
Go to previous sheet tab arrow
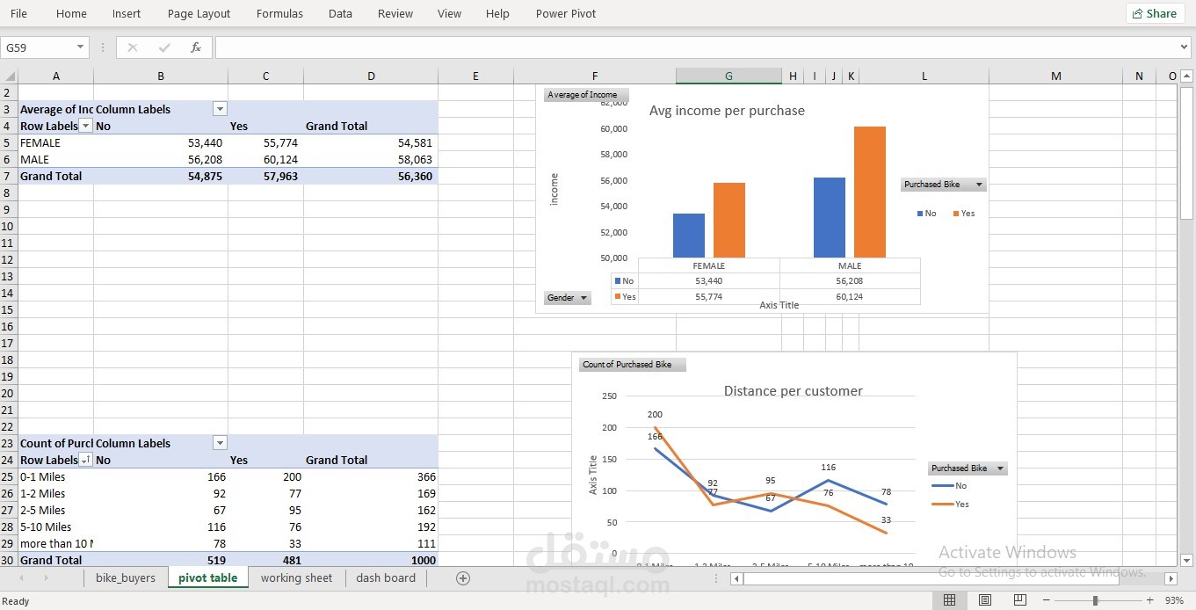[x=22, y=577]
